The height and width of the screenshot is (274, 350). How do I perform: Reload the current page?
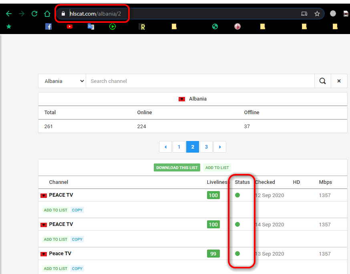pyautogui.click(x=34, y=13)
